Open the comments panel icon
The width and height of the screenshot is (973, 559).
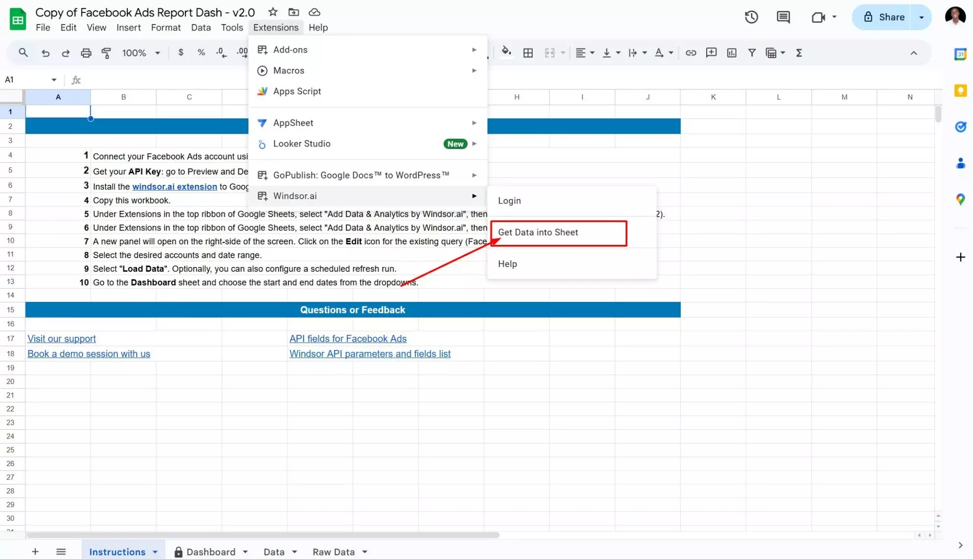783,17
